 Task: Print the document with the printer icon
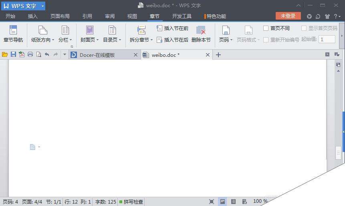pyautogui.click(x=30, y=54)
